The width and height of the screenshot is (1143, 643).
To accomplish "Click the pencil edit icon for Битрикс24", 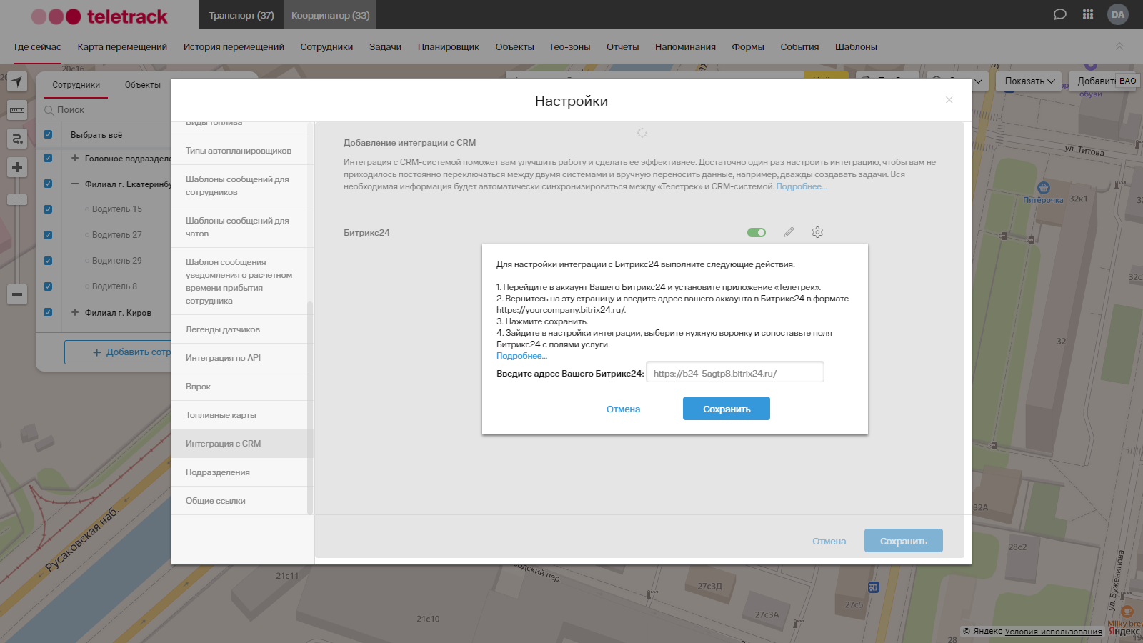I will click(x=789, y=232).
